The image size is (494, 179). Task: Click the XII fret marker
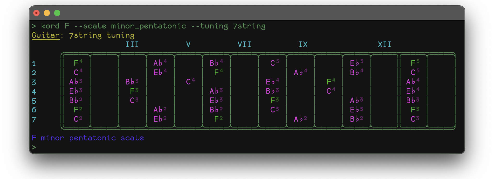click(x=385, y=45)
